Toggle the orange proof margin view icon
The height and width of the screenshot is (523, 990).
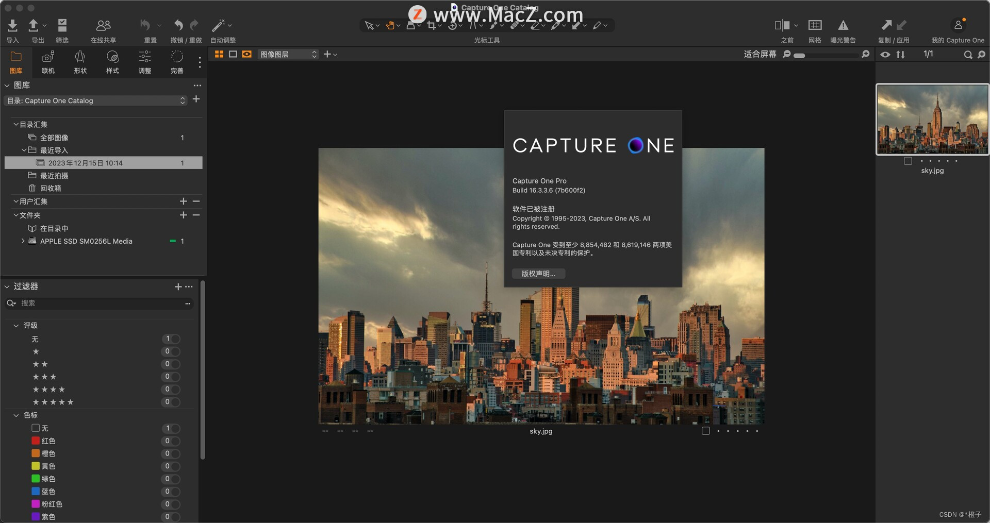coord(247,54)
